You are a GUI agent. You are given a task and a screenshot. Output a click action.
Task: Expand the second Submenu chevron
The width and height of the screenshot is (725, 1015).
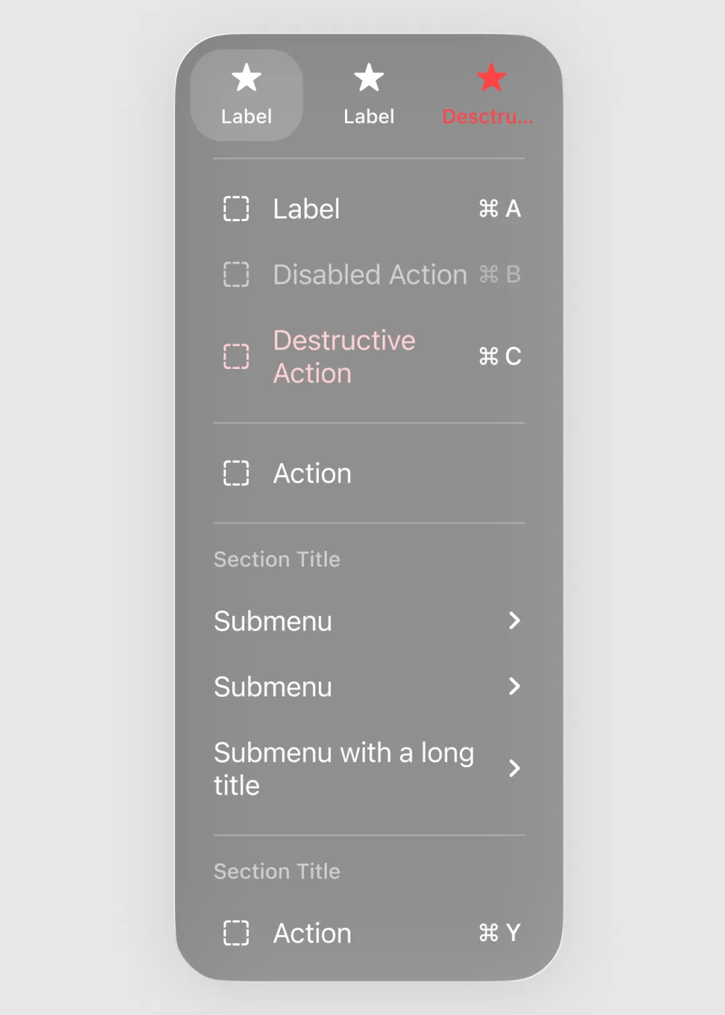click(x=514, y=686)
